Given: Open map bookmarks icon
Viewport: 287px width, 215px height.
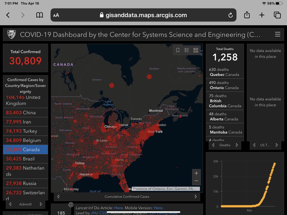Looking at the screenshot, I should coord(178,50).
